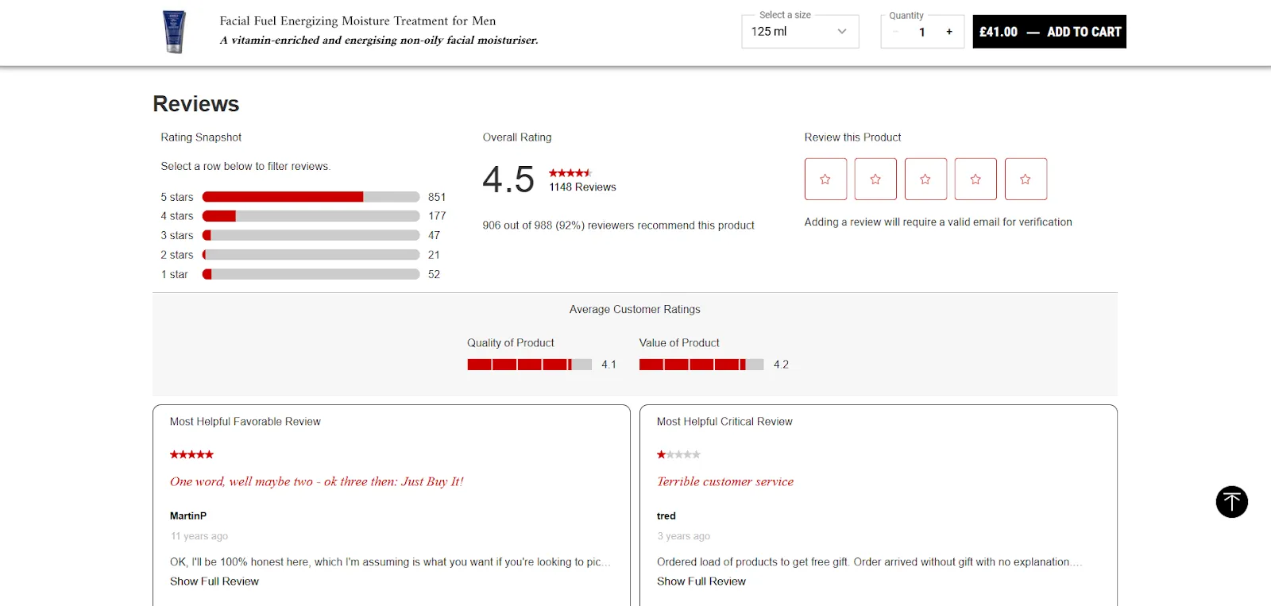
Task: Filter reviews by the 1 star row
Action: [x=303, y=274]
